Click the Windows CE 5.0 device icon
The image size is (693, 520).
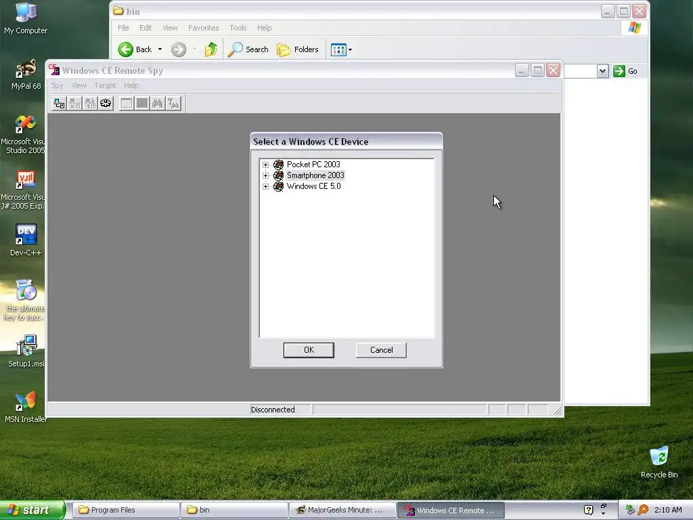coord(278,186)
